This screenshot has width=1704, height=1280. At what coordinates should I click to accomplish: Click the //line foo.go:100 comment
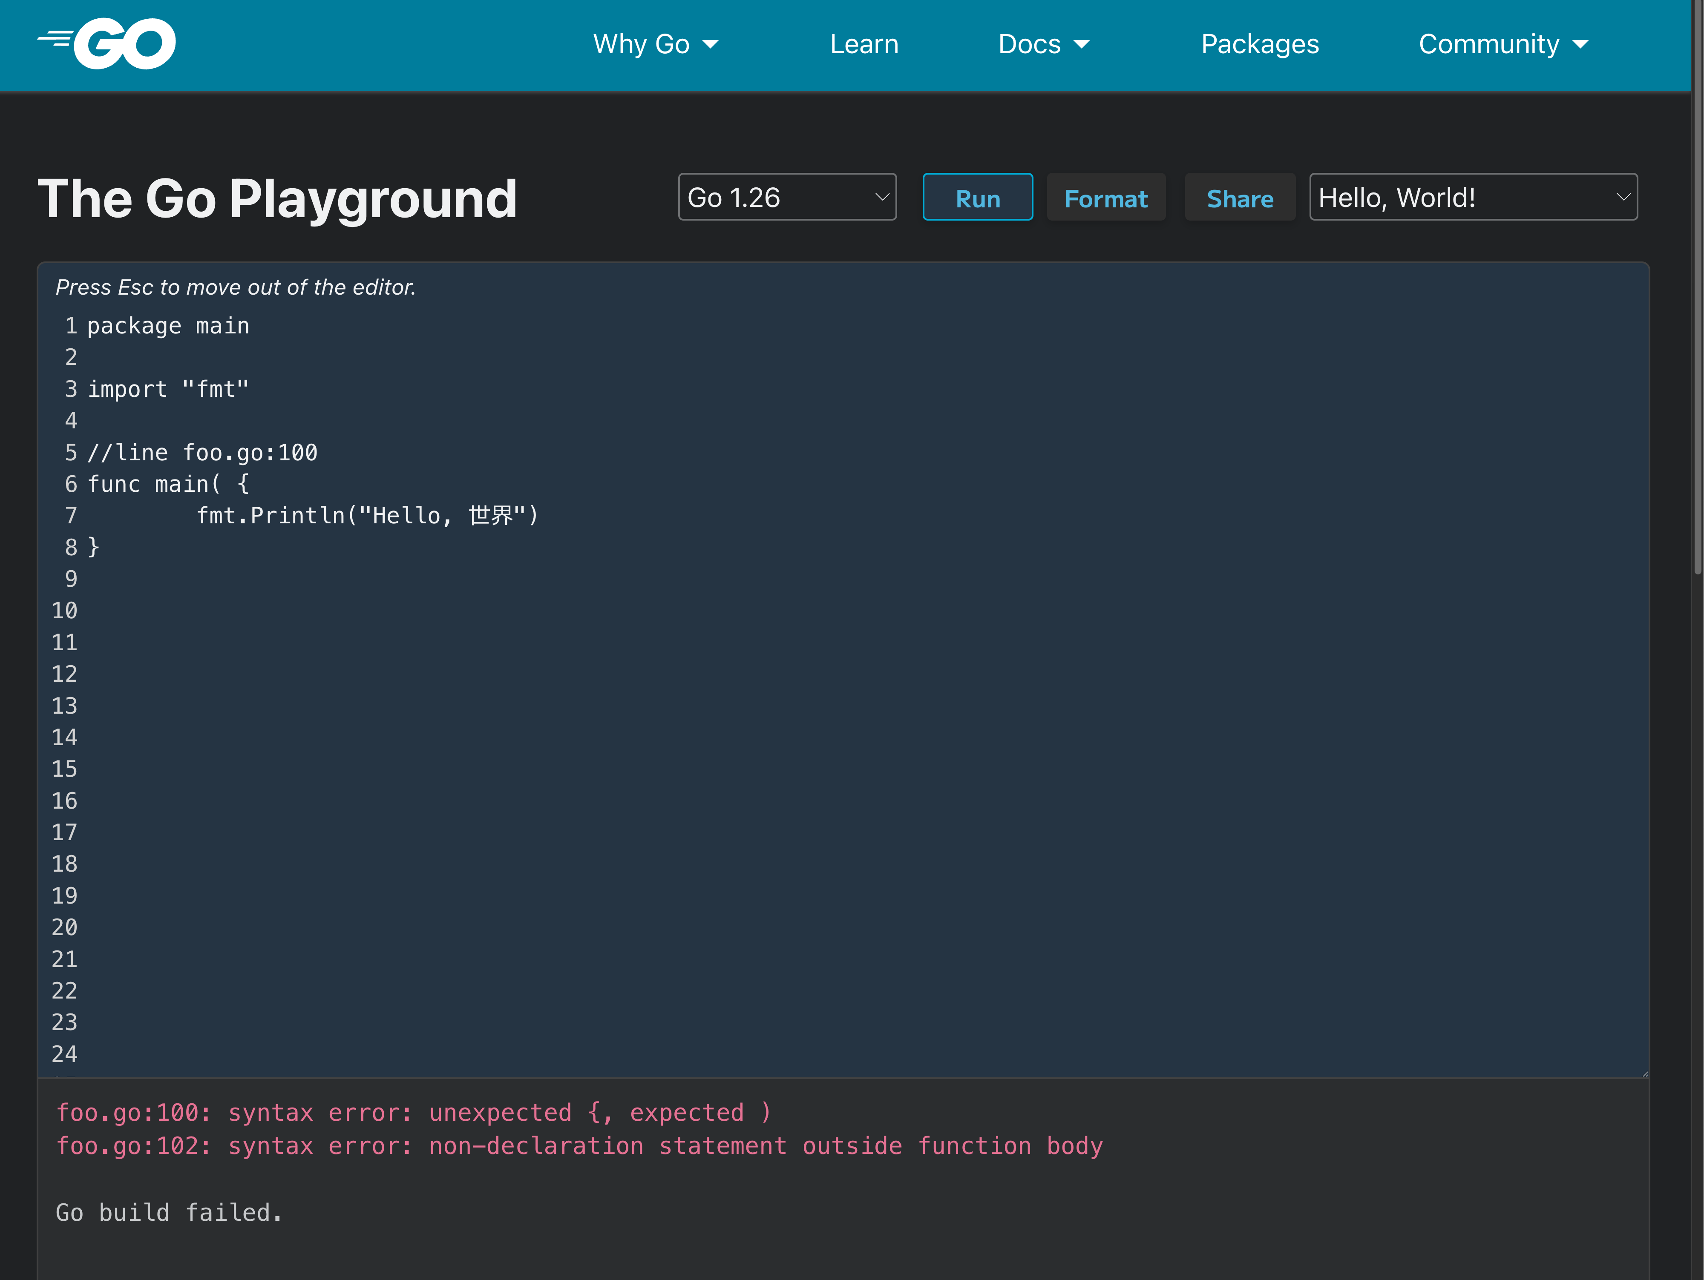(x=202, y=453)
